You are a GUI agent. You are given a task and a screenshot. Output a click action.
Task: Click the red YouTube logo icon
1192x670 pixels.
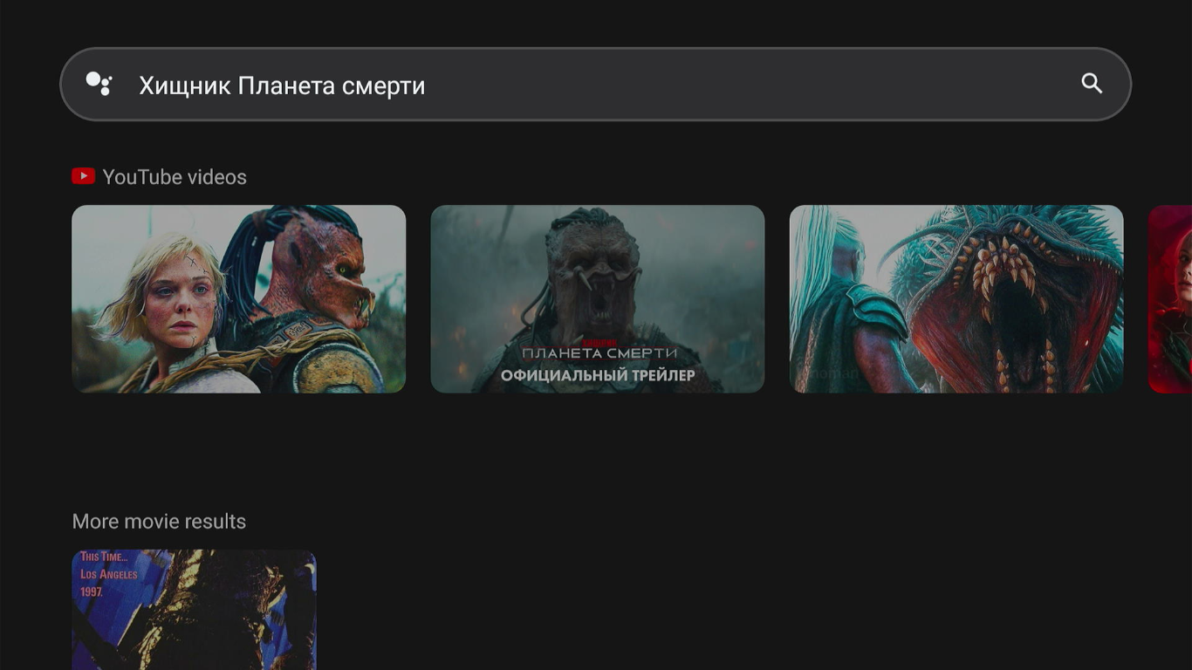[83, 177]
